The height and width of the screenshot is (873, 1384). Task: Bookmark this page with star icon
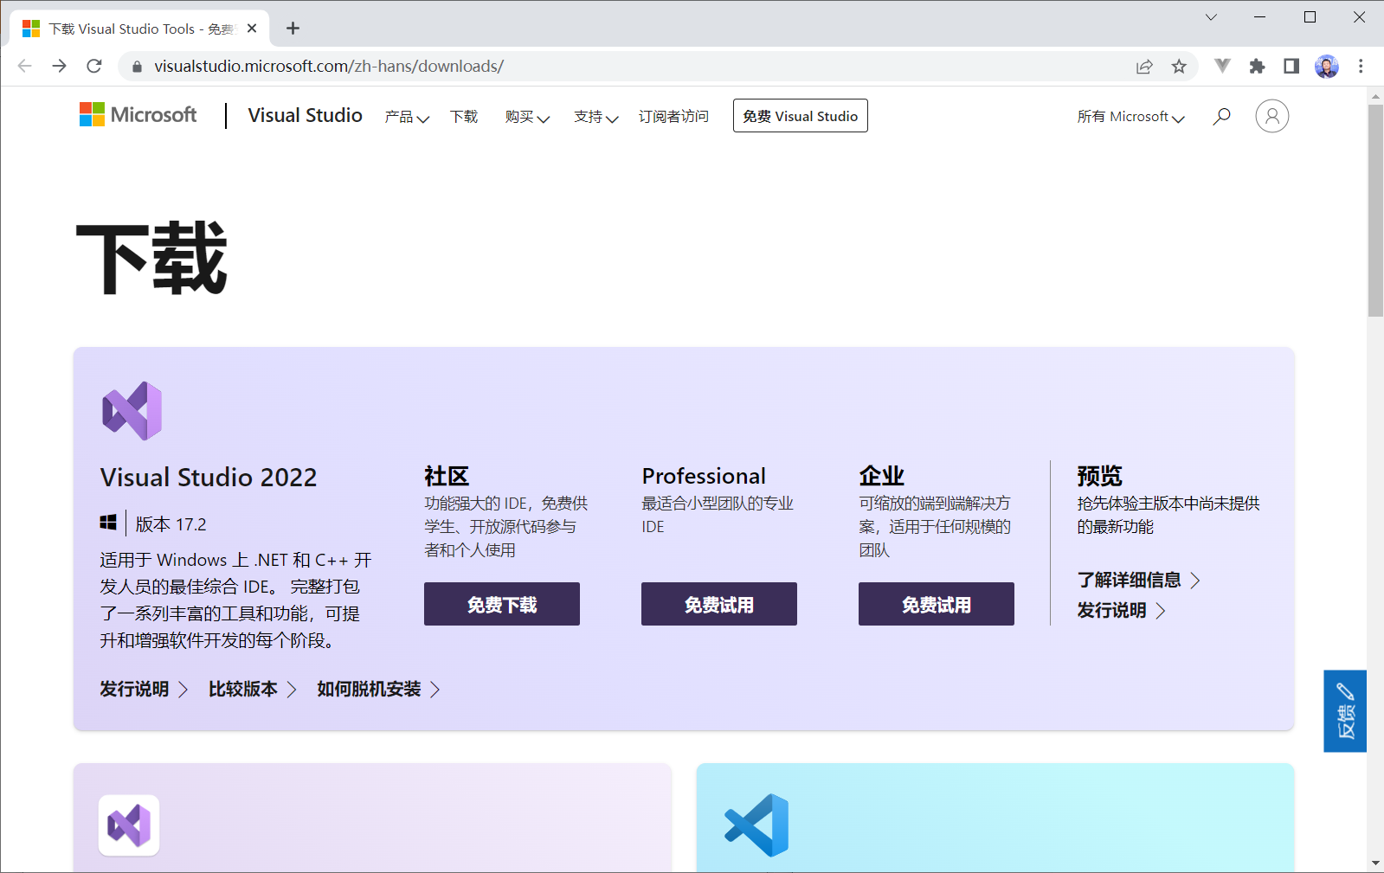click(x=1179, y=67)
